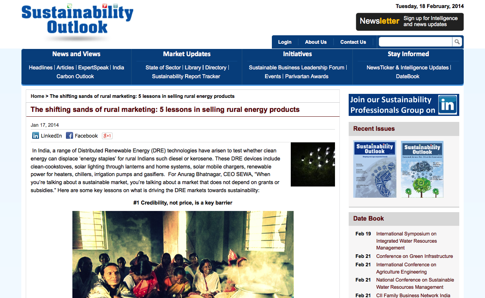
Task: Click the Facebook share icon
Action: click(x=69, y=136)
